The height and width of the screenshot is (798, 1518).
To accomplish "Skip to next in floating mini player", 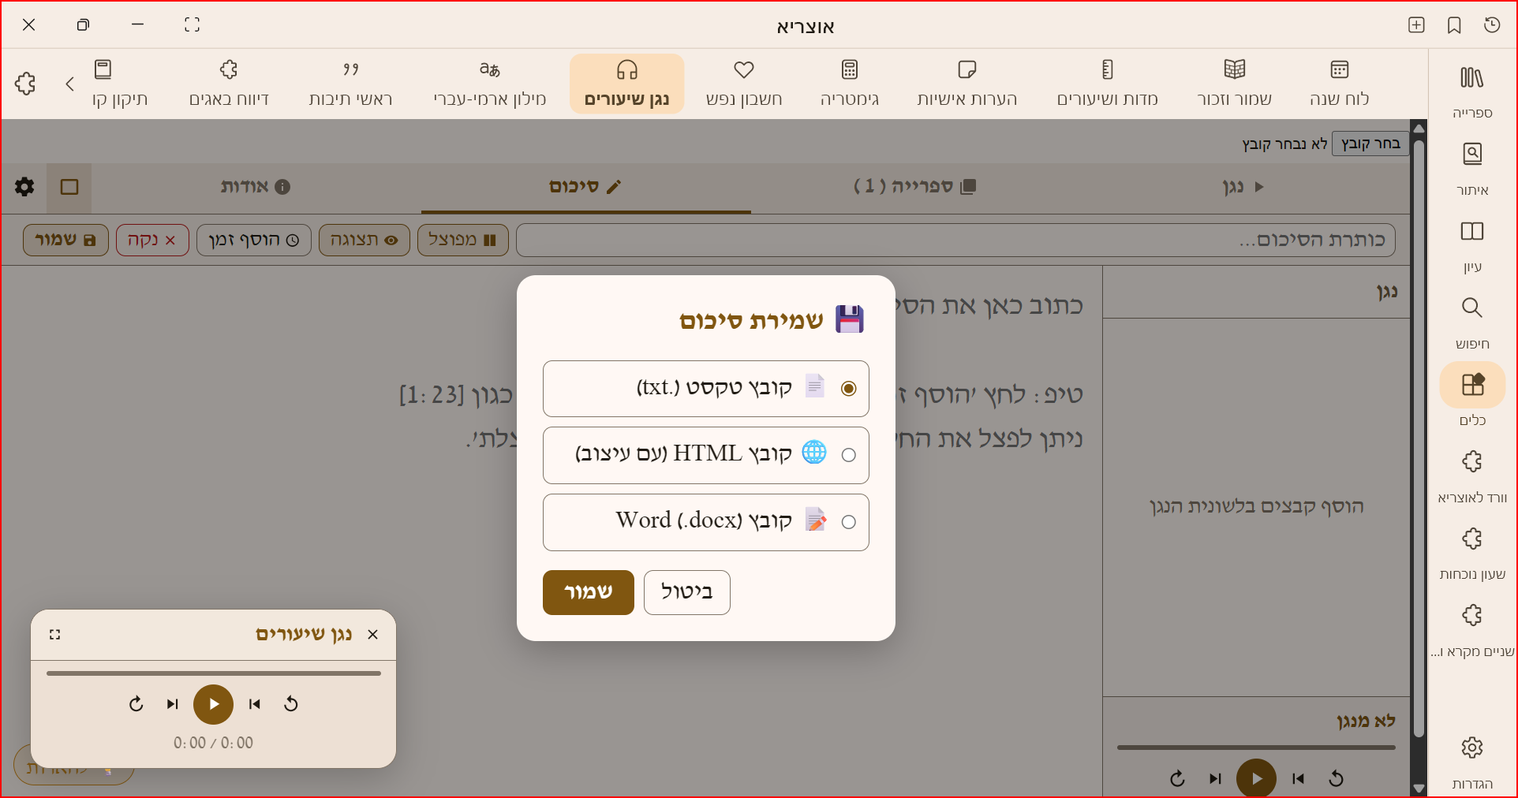I will click(x=173, y=704).
